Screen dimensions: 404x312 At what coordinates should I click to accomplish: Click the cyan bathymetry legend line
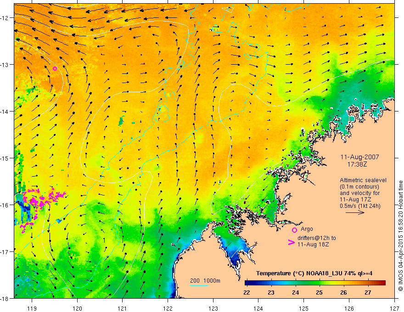[x=199, y=285]
